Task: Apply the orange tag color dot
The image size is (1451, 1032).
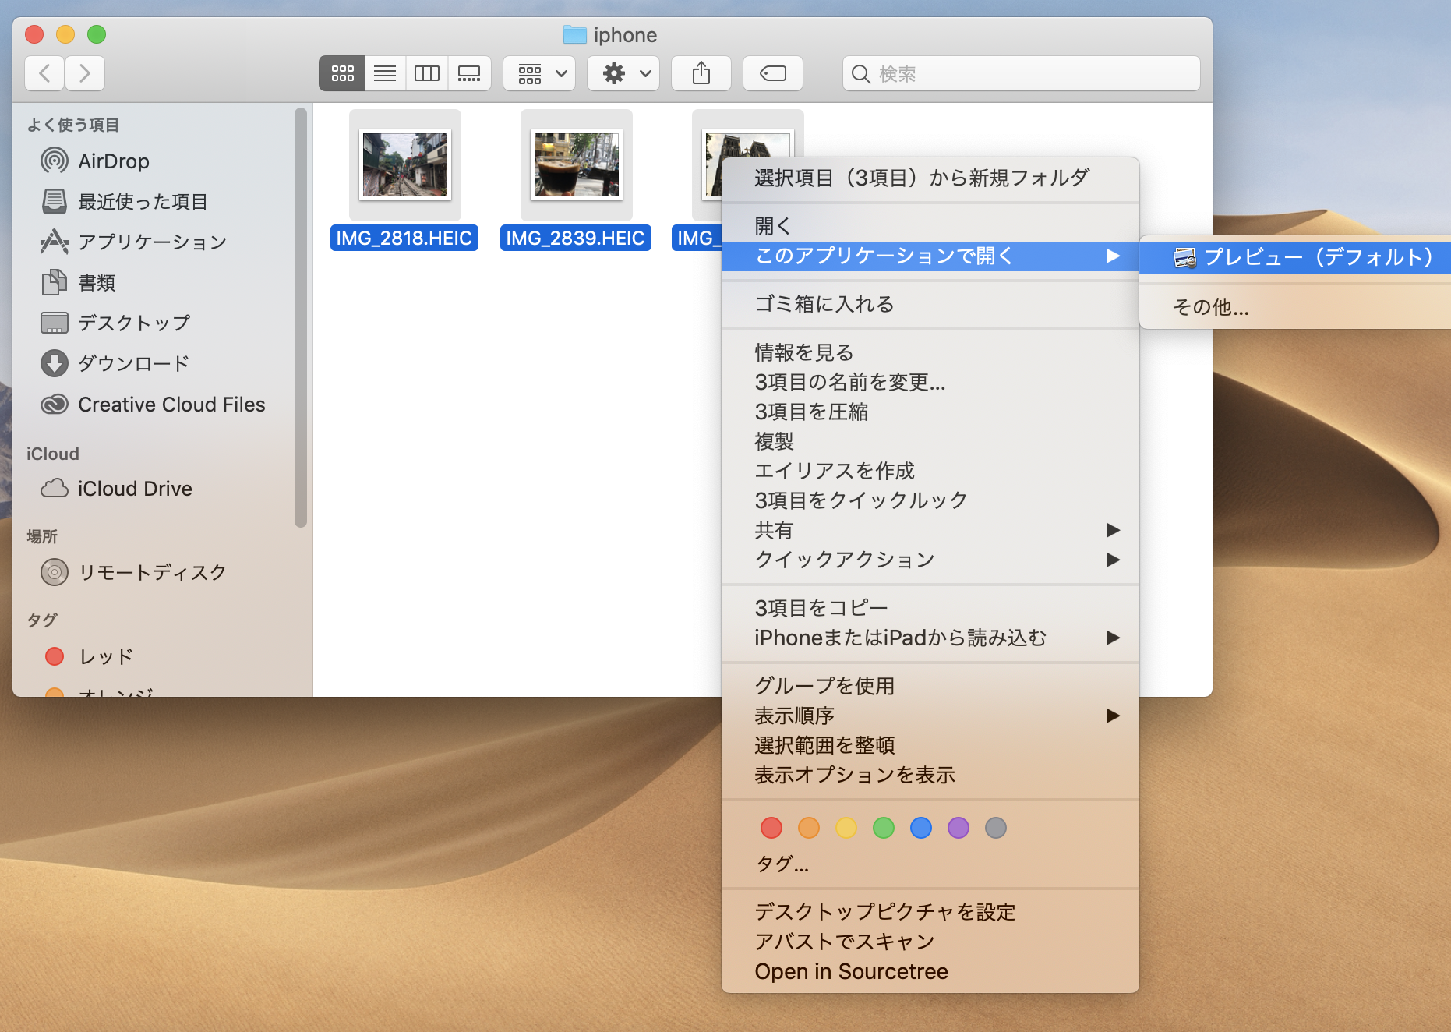Action: tap(809, 828)
